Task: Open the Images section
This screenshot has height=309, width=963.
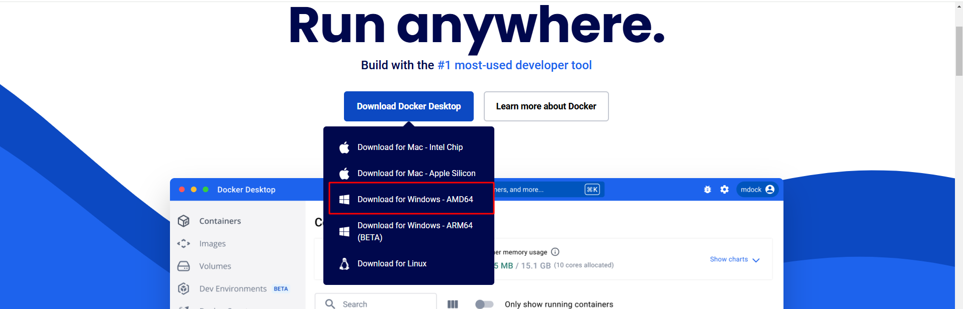Action: click(x=212, y=244)
